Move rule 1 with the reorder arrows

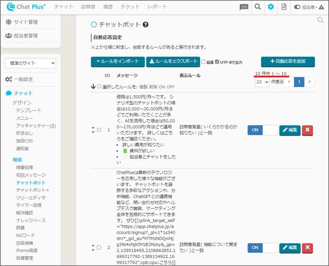coord(93,130)
